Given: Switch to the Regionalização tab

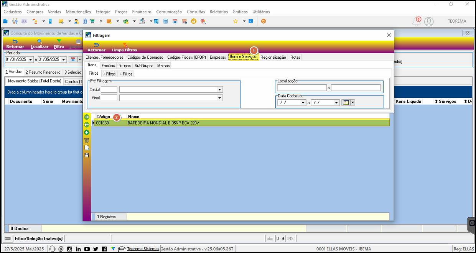Looking at the screenshot, I should [273, 57].
